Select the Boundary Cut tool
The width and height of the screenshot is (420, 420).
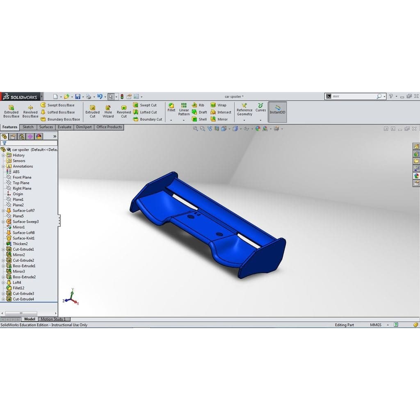(148, 119)
